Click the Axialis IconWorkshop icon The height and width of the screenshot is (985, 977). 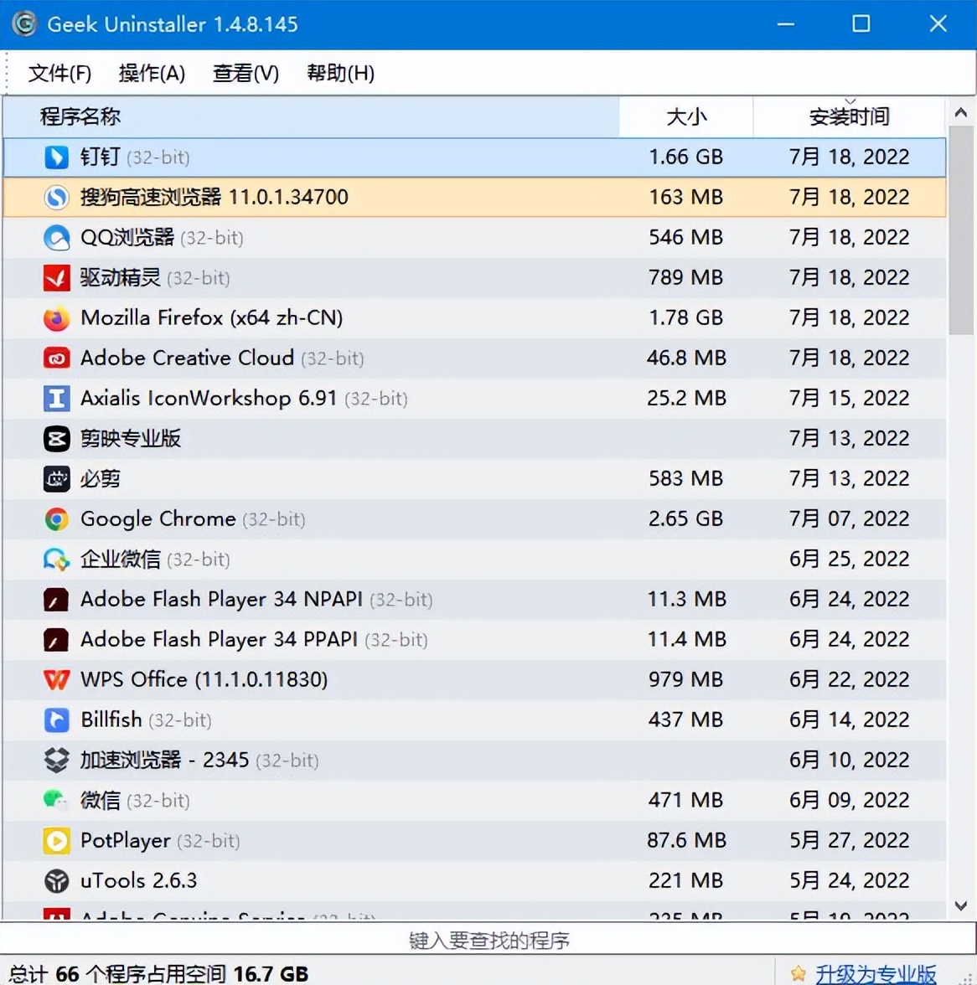[56, 399]
